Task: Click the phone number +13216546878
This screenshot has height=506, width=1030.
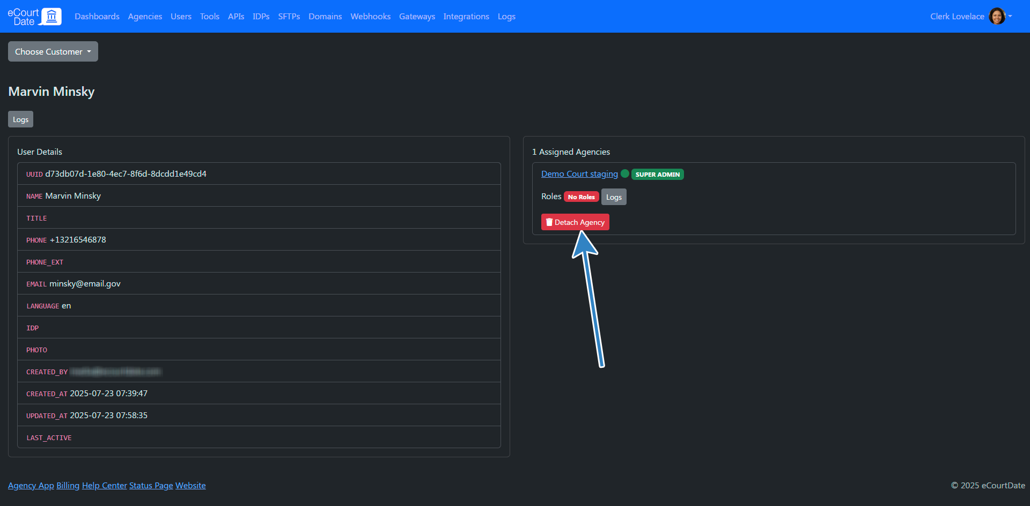Action: click(x=78, y=239)
